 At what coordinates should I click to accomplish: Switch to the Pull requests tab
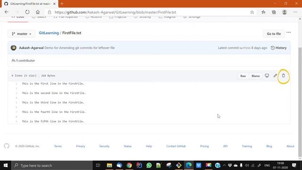[x=66, y=17]
